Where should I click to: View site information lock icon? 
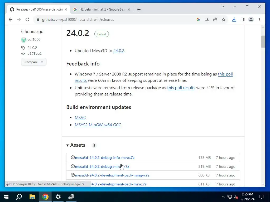pos(38,19)
